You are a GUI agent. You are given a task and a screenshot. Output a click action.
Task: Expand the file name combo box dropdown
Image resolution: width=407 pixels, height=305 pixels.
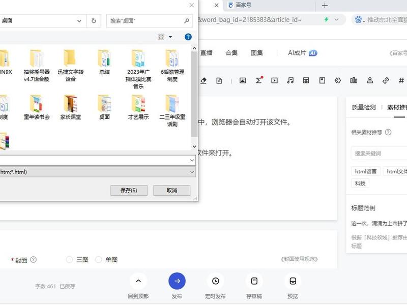click(x=192, y=160)
